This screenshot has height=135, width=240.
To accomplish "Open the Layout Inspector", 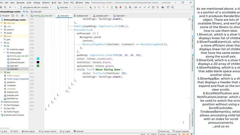I will click(x=181, y=131).
